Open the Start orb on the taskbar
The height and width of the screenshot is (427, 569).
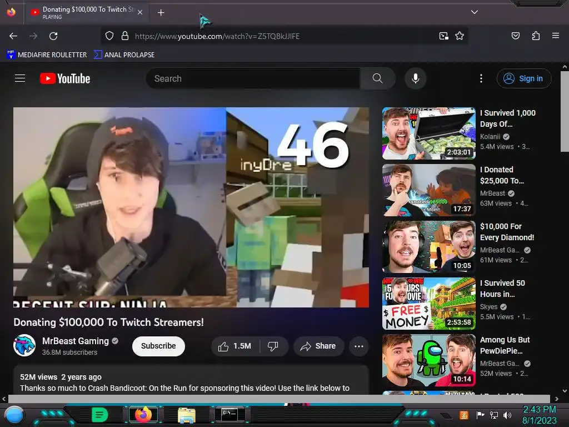[14, 415]
